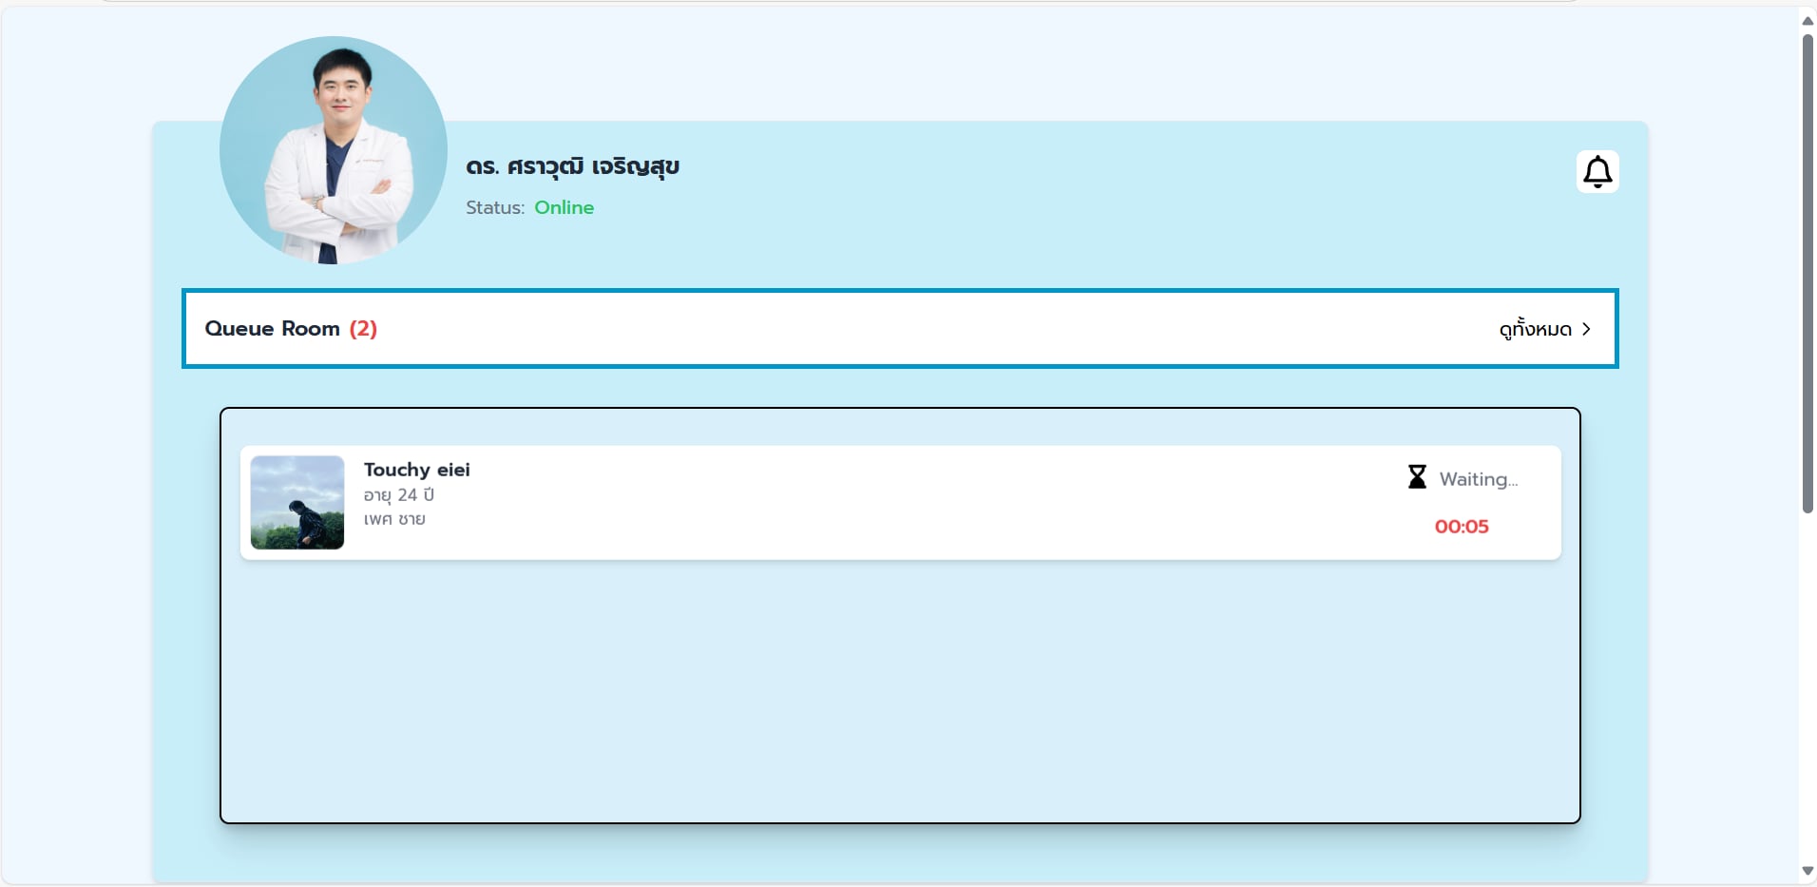Screen dimensions: 1817x887
Task: Click the vertical scrollbar thumb
Action: (1807, 274)
